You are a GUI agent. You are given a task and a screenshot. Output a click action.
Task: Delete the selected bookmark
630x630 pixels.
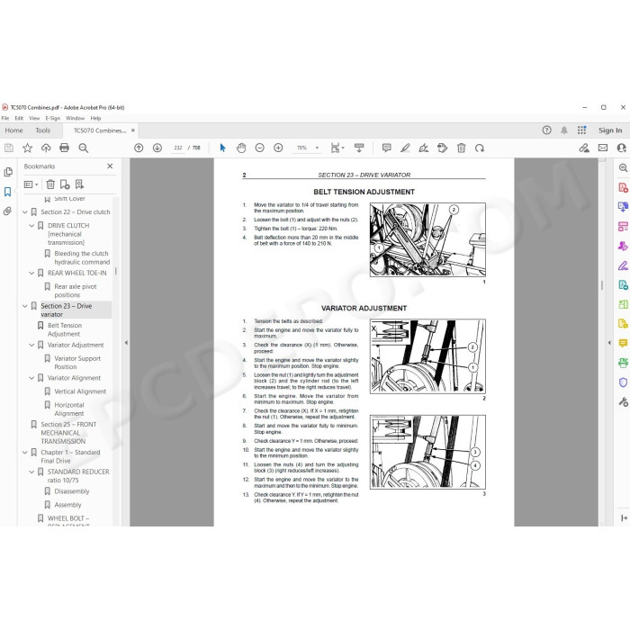(50, 184)
